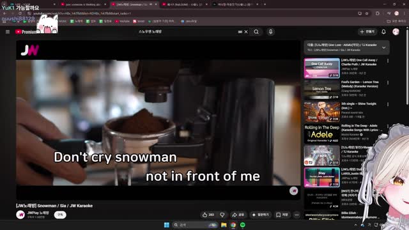This screenshot has height=230, width=409.
Task: Subscribe to the JWPlay channel
Action: pos(60,215)
